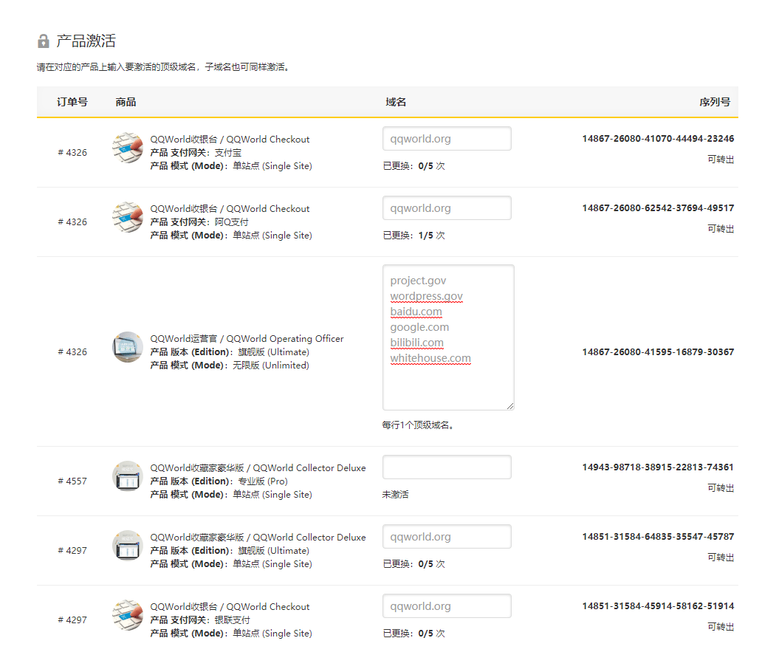The width and height of the screenshot is (776, 669).
Task: Click 产品 模式 (Mode): 无限版 (Unlimited) text
Action: [230, 366]
